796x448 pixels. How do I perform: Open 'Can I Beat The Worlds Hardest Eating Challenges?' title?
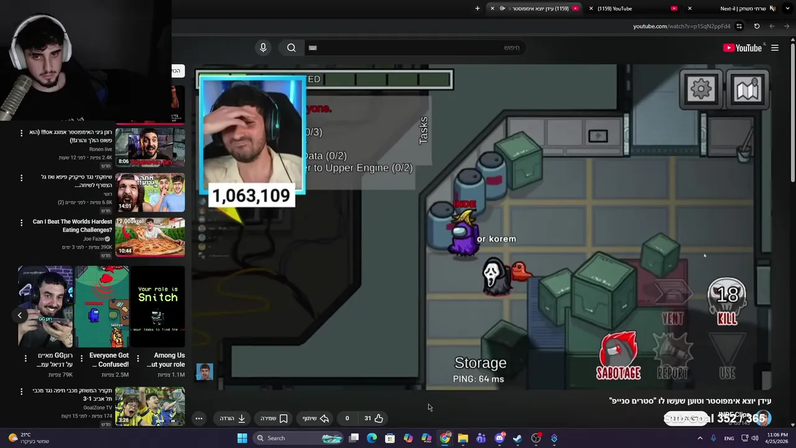72,226
